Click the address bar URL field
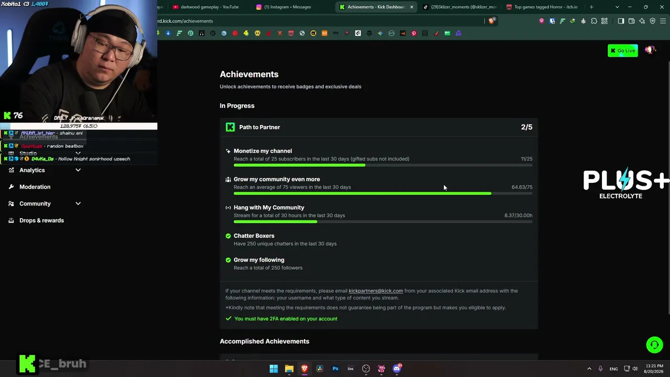Image resolution: width=670 pixels, height=377 pixels. (319, 21)
